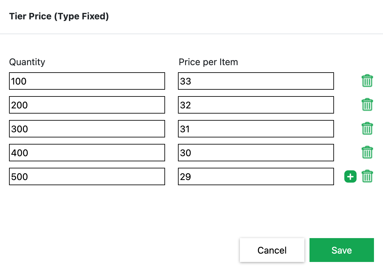Click the Tier Price (Type Fixed) heading
383x271 pixels.
tap(59, 16)
